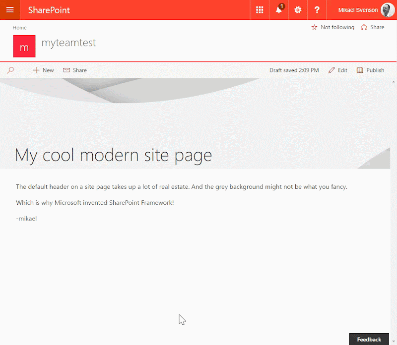This screenshot has width=397, height=345.
Task: Click the Draft saved 2:09 PM status
Action: [294, 70]
